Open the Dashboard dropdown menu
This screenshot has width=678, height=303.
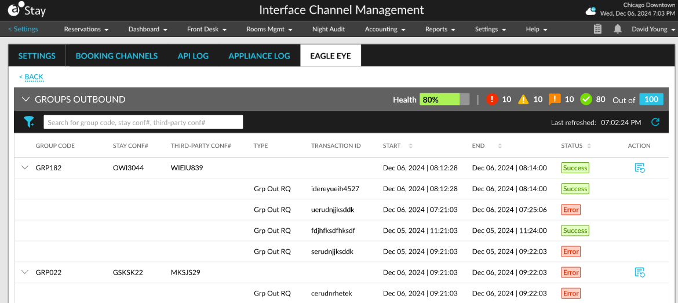(x=148, y=30)
